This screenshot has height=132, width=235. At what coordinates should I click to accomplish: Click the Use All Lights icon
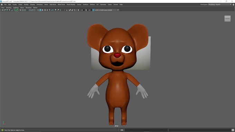pos(50,10)
